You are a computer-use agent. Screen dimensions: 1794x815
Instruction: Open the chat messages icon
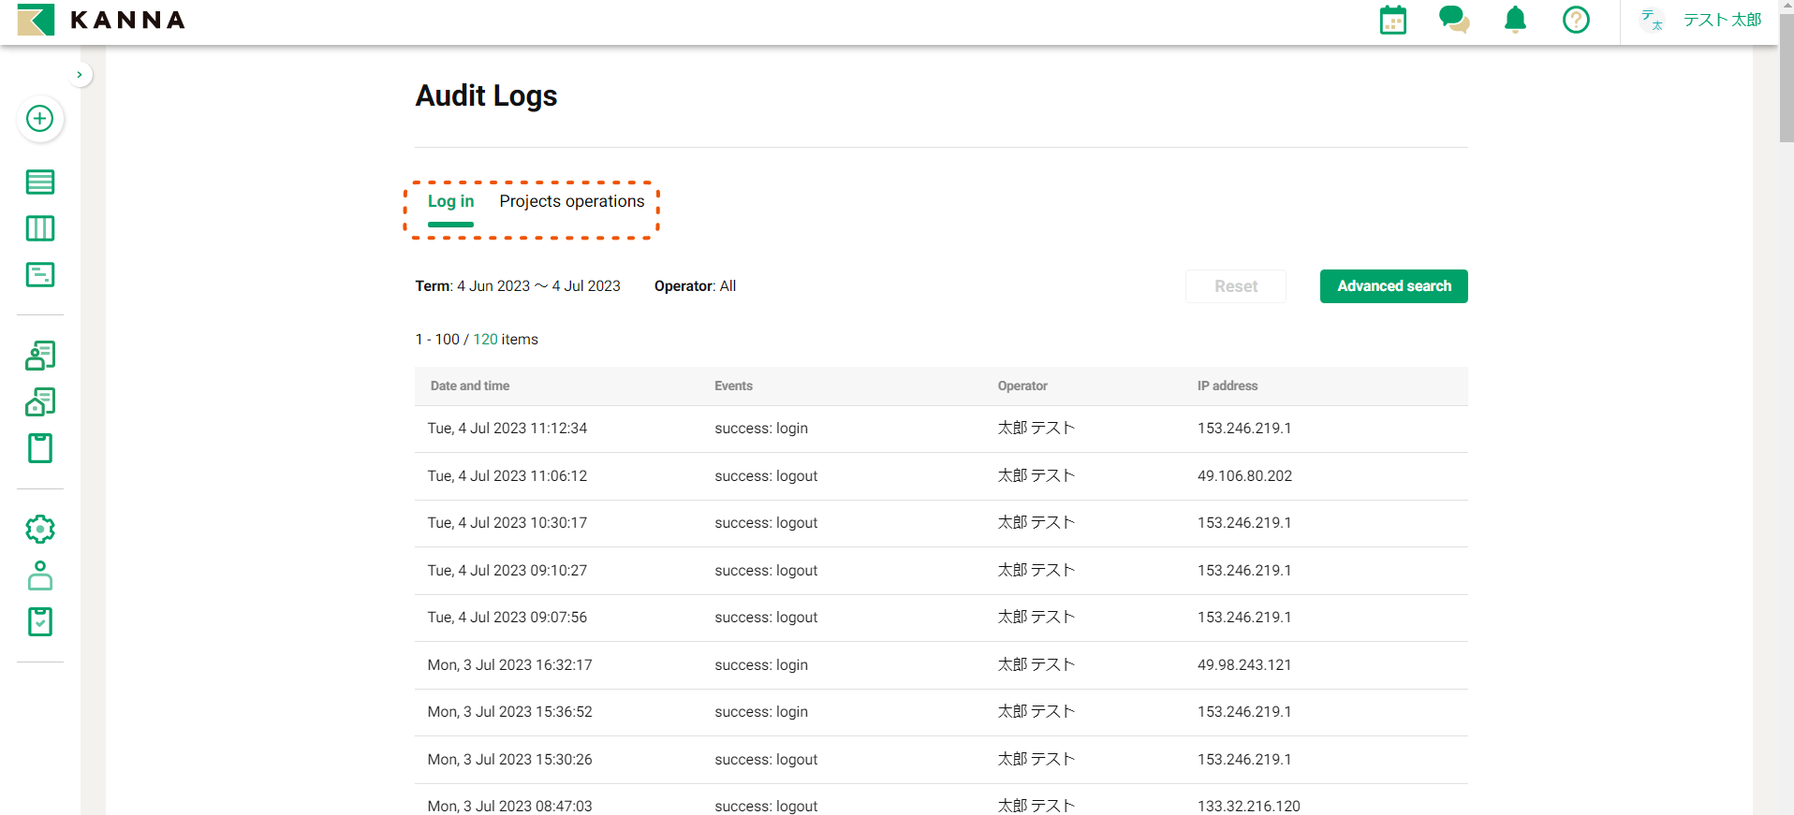tap(1453, 20)
